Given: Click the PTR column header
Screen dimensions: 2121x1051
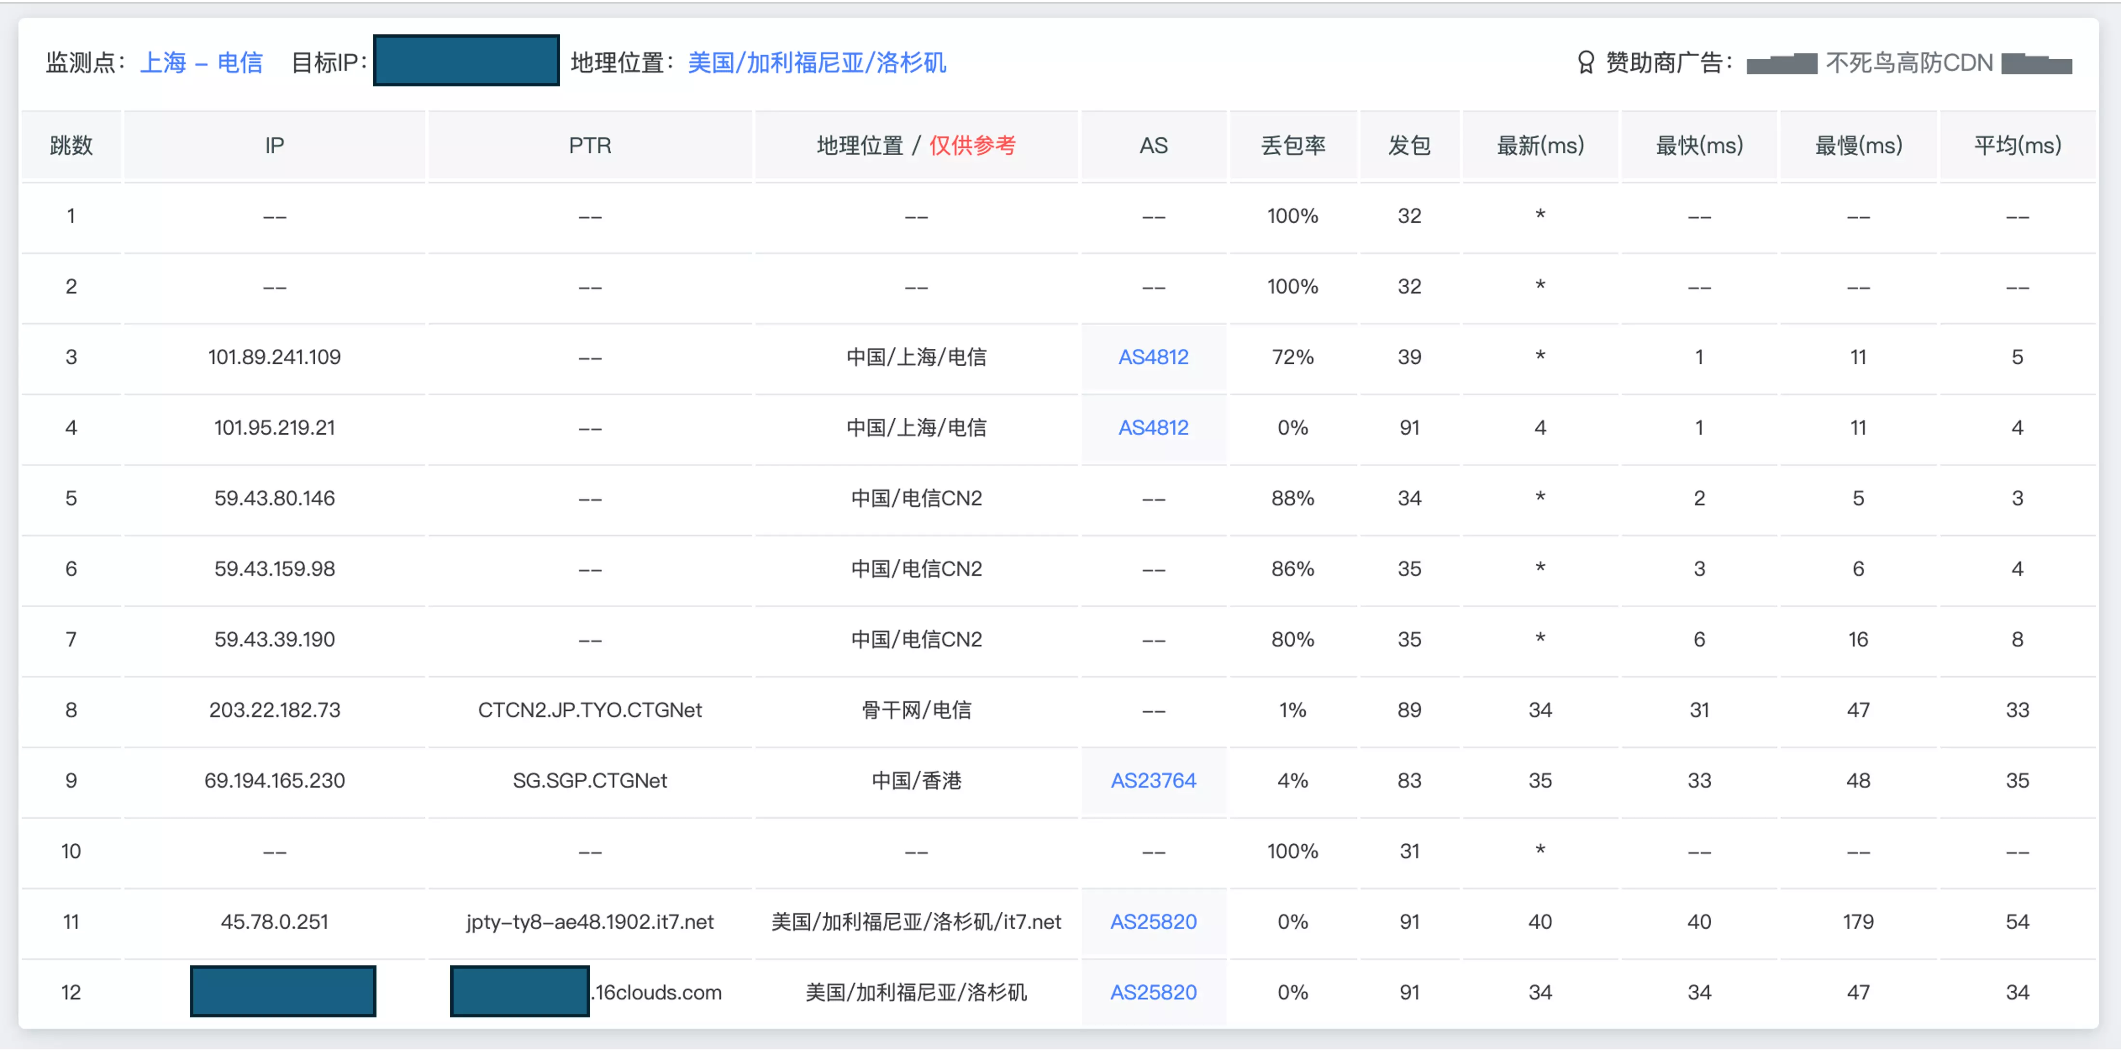Looking at the screenshot, I should pos(590,146).
